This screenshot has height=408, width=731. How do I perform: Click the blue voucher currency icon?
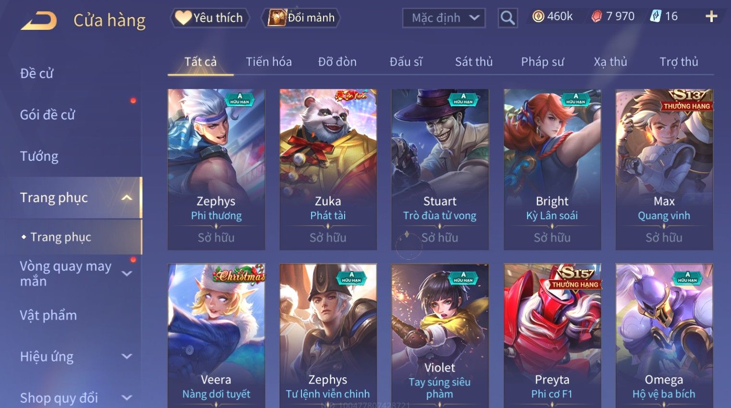[x=656, y=16]
